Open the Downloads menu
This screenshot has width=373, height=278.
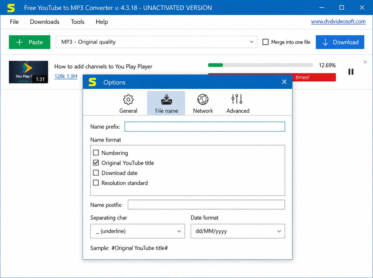pyautogui.click(x=45, y=22)
